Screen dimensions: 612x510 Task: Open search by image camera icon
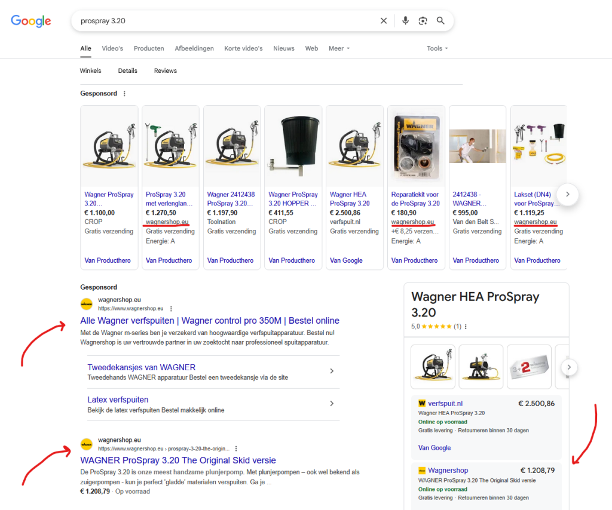coord(423,21)
